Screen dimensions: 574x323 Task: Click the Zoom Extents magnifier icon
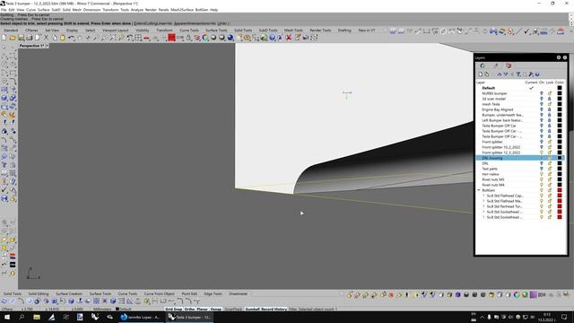[113, 38]
